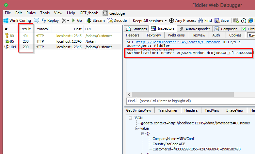Open Auth inspector tab
This screenshot has width=255, height=154.
pyautogui.click(x=216, y=35)
